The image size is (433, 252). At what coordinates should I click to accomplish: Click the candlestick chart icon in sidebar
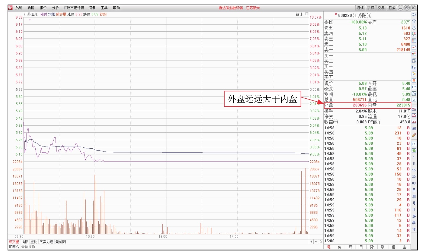click(x=414, y=54)
